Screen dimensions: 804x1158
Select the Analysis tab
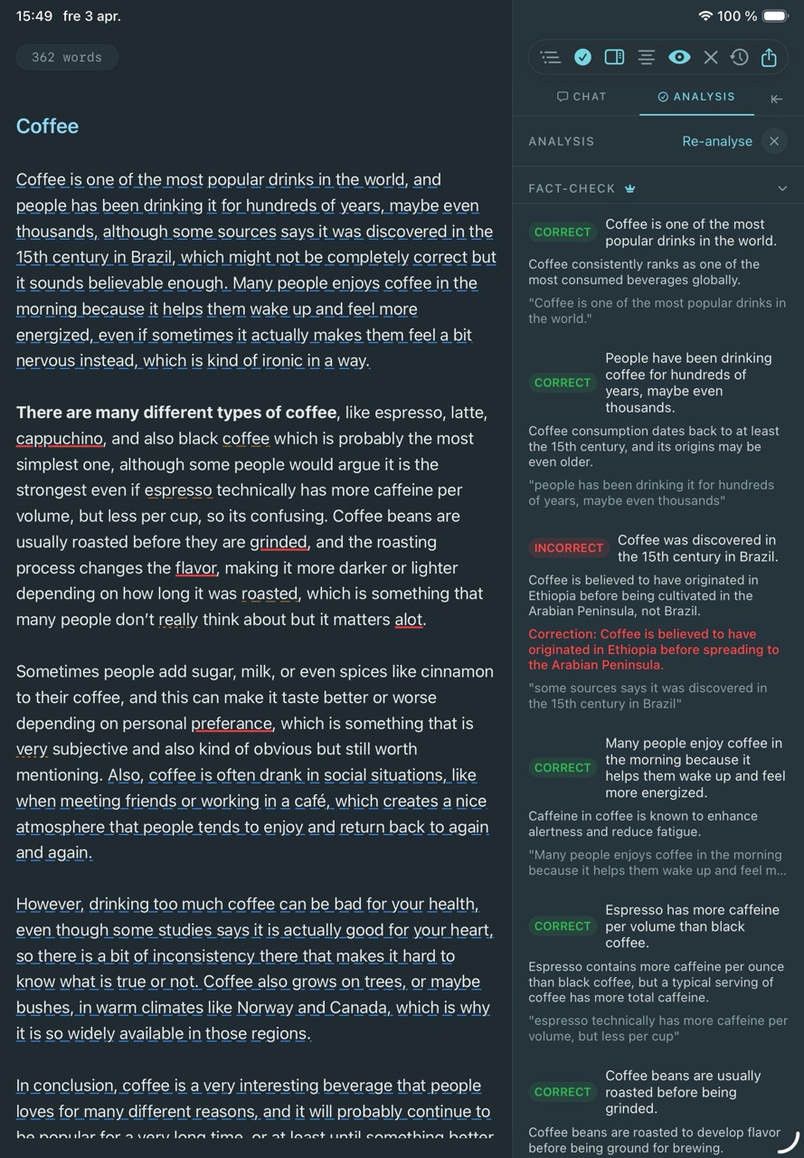click(x=696, y=97)
